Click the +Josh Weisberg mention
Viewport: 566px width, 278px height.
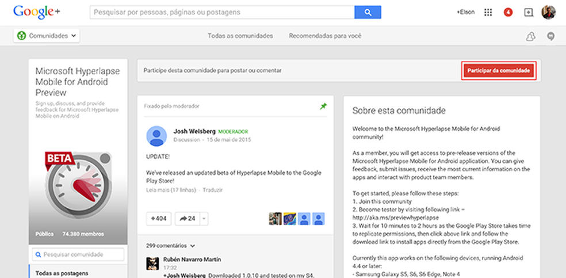(184, 276)
